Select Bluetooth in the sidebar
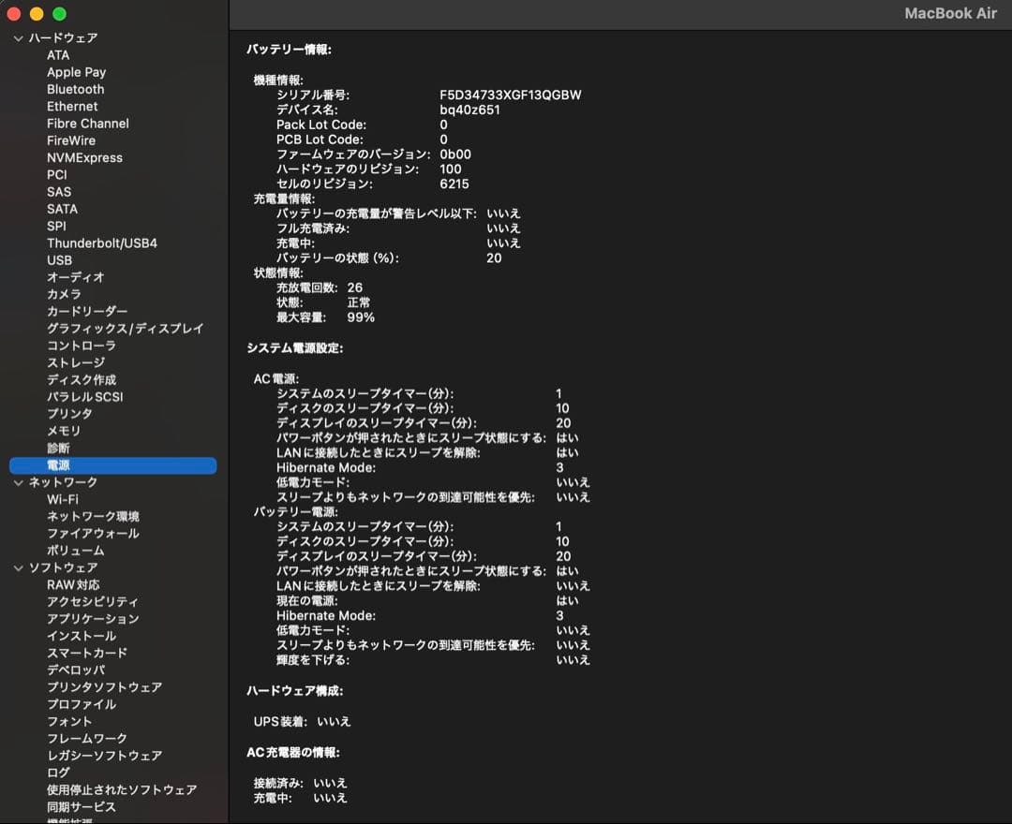Image resolution: width=1012 pixels, height=824 pixels. (75, 89)
